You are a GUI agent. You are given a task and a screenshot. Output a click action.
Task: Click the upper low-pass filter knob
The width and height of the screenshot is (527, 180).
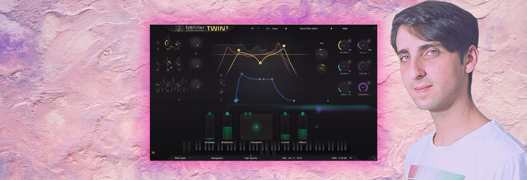pos(321,55)
